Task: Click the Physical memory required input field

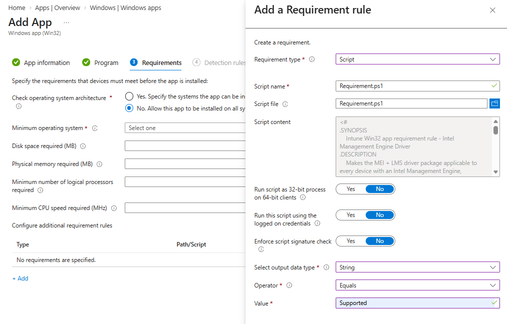Action: pyautogui.click(x=185, y=164)
